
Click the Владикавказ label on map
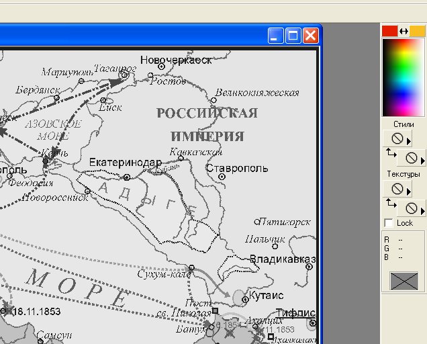point(283,259)
